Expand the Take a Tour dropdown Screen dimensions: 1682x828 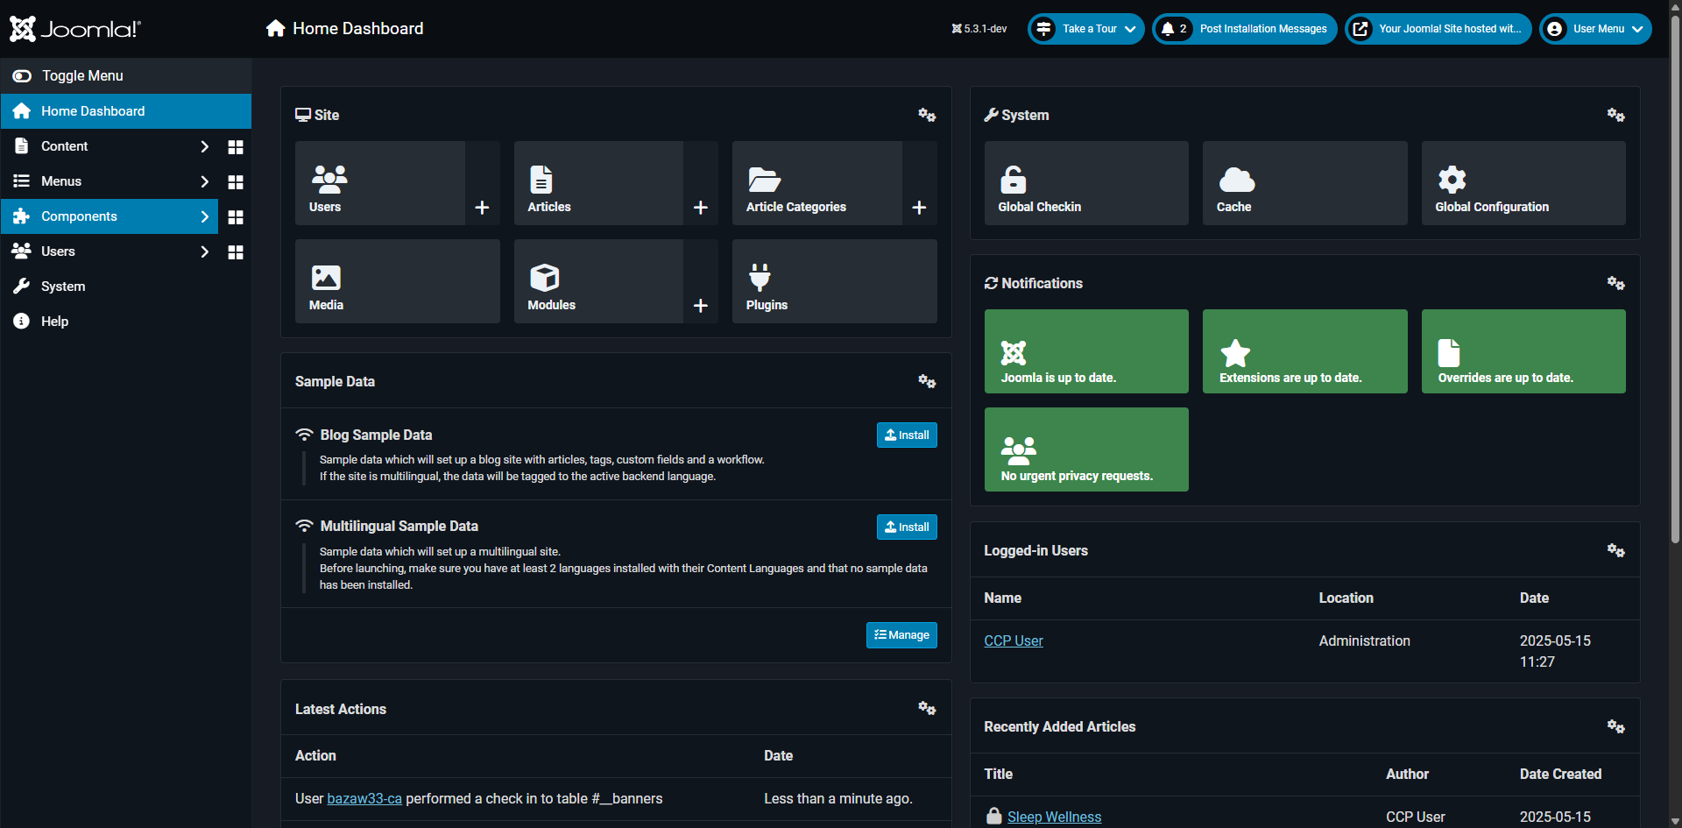tap(1086, 29)
